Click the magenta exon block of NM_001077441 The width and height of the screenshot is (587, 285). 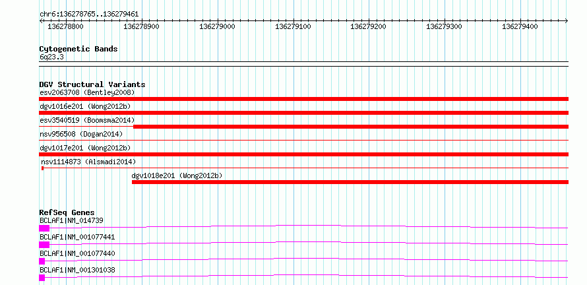[x=44, y=245]
